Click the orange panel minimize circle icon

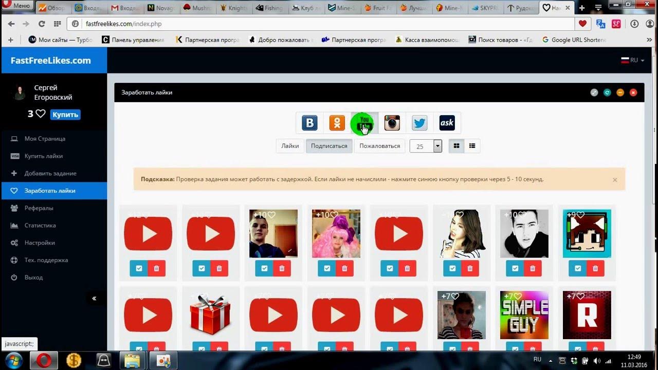click(x=620, y=92)
